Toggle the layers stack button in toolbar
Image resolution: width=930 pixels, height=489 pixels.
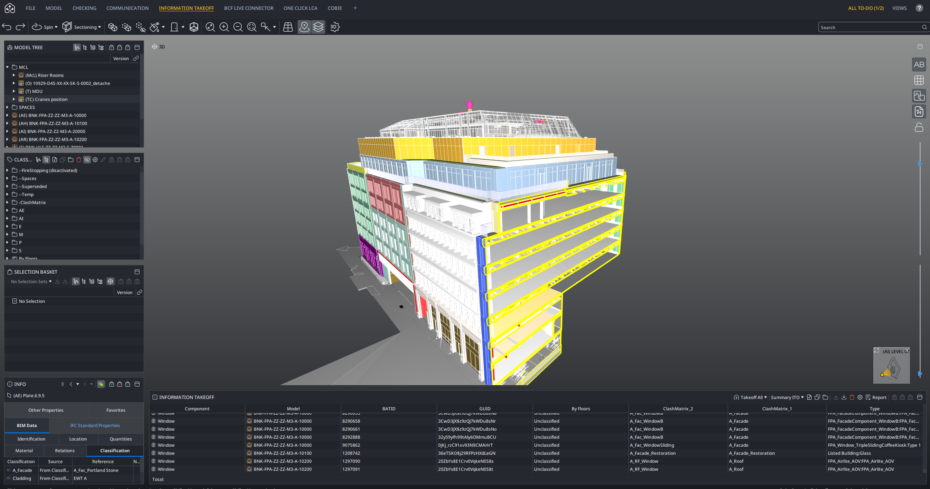(x=318, y=27)
